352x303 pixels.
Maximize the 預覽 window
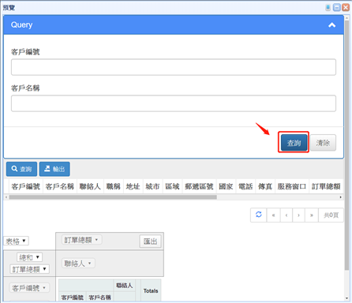pos(337,7)
